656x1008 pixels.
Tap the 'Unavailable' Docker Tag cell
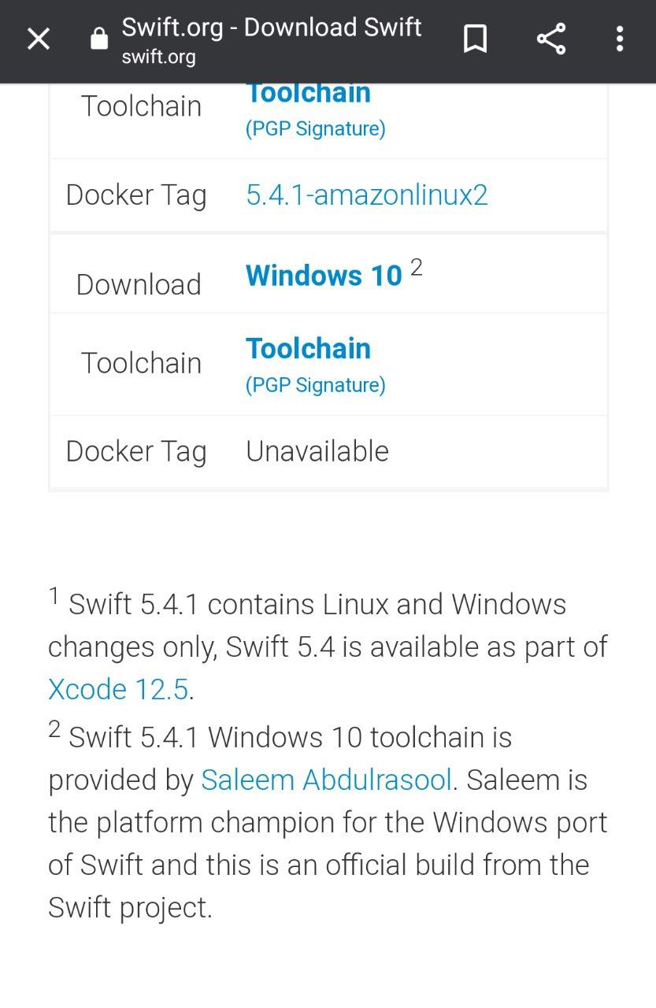(x=317, y=451)
